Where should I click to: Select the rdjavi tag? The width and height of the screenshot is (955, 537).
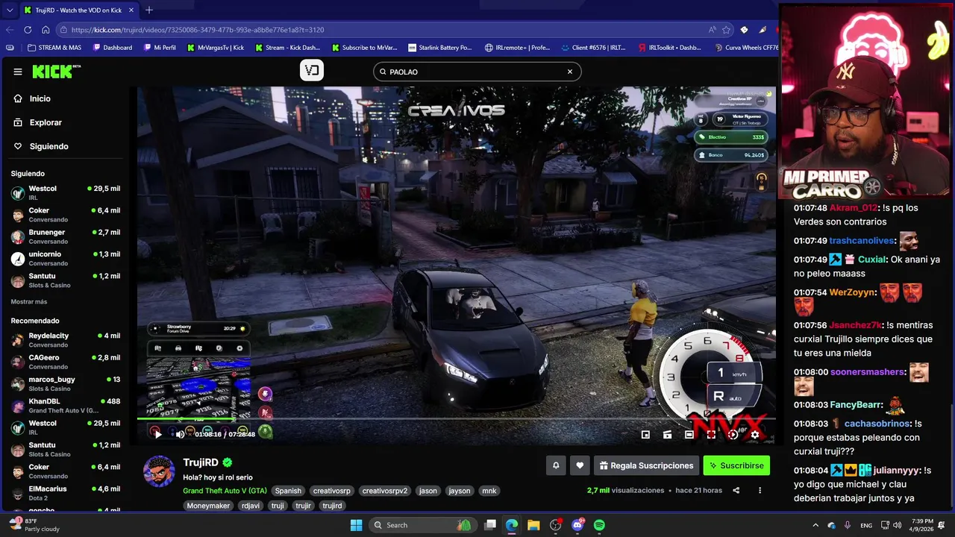coord(251,506)
